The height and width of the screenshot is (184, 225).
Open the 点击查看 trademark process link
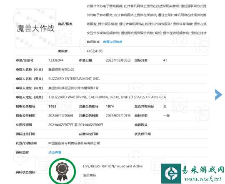click(x=55, y=152)
